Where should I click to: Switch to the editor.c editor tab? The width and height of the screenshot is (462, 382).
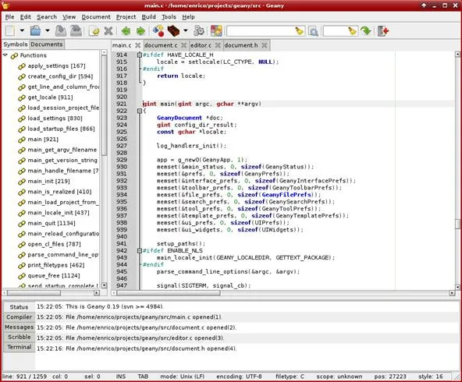point(201,45)
